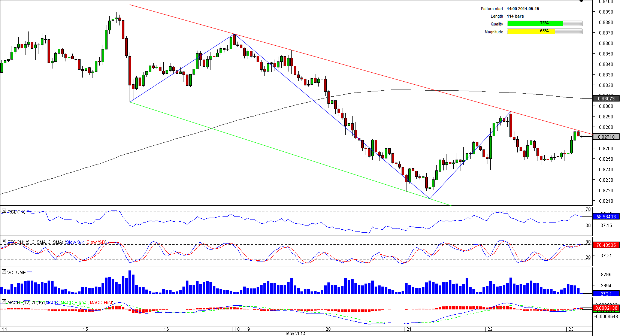Select the STOCH (5, 3, SMA, 3, SMA) label
The width and height of the screenshot is (620, 336).
point(35,242)
